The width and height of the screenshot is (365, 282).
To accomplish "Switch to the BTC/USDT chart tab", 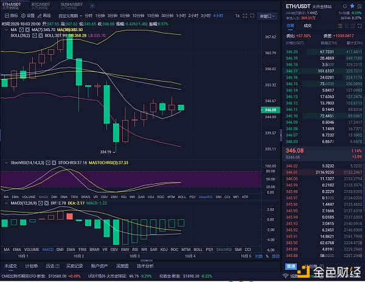I will point(41,6).
